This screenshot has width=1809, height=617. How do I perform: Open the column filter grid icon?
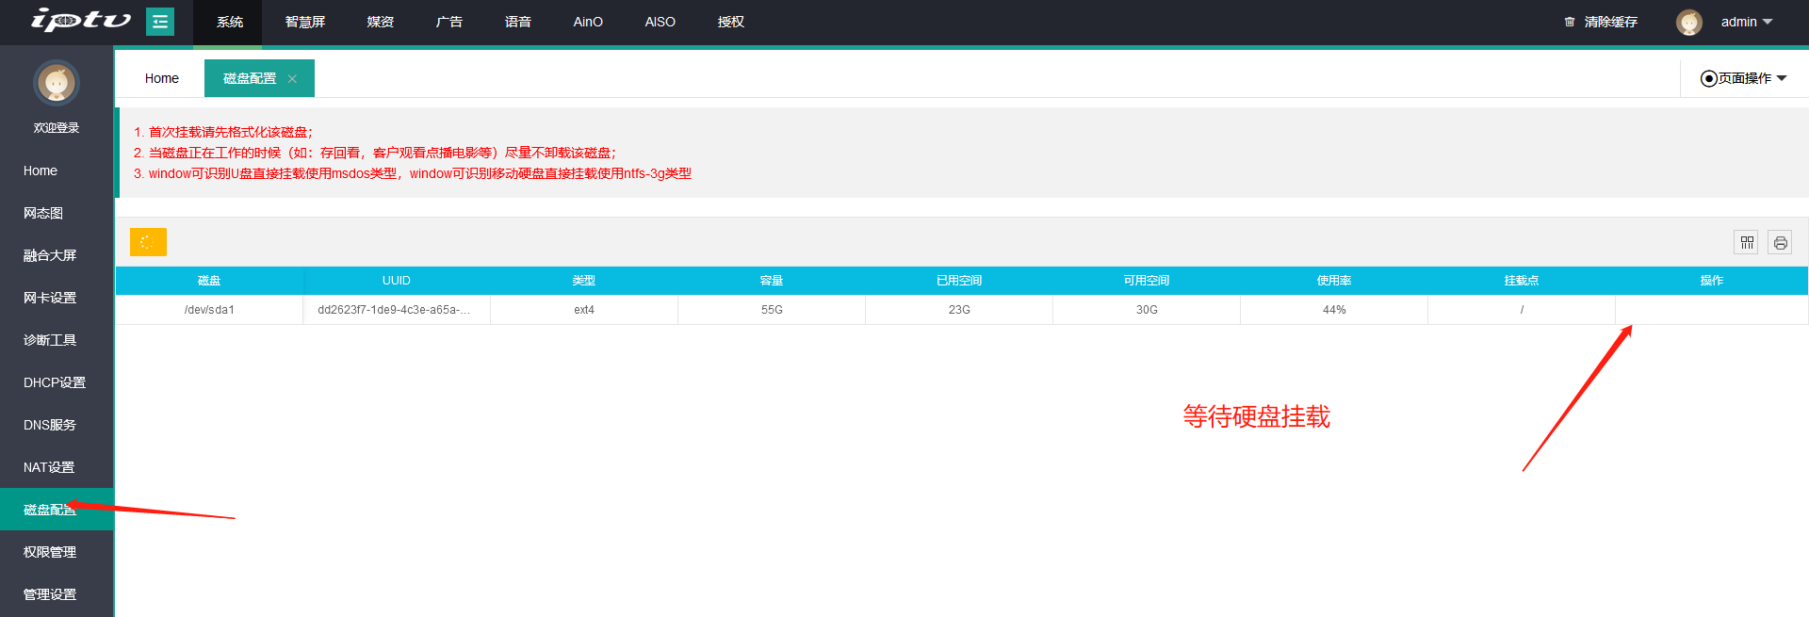tap(1746, 243)
